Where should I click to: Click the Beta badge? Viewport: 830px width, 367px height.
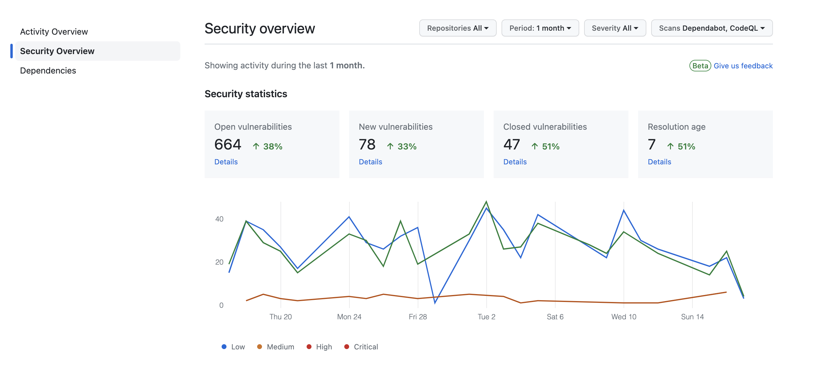(700, 66)
